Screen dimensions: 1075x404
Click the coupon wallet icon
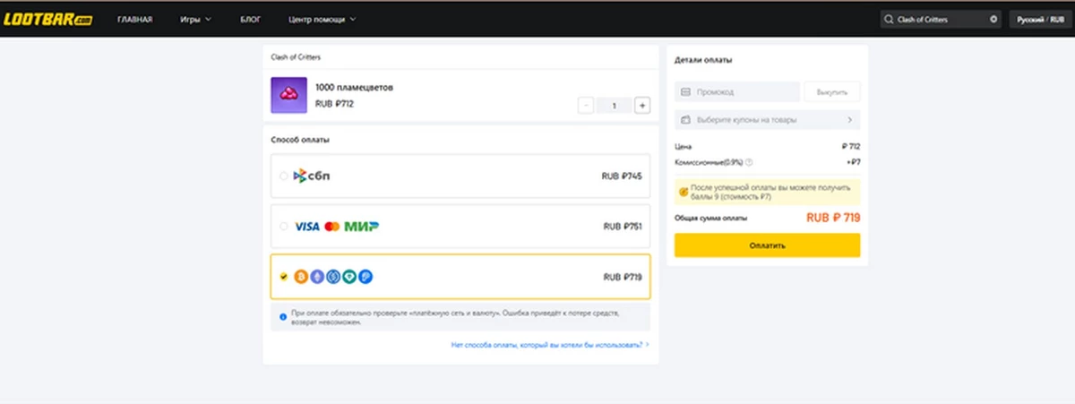pyautogui.click(x=686, y=119)
